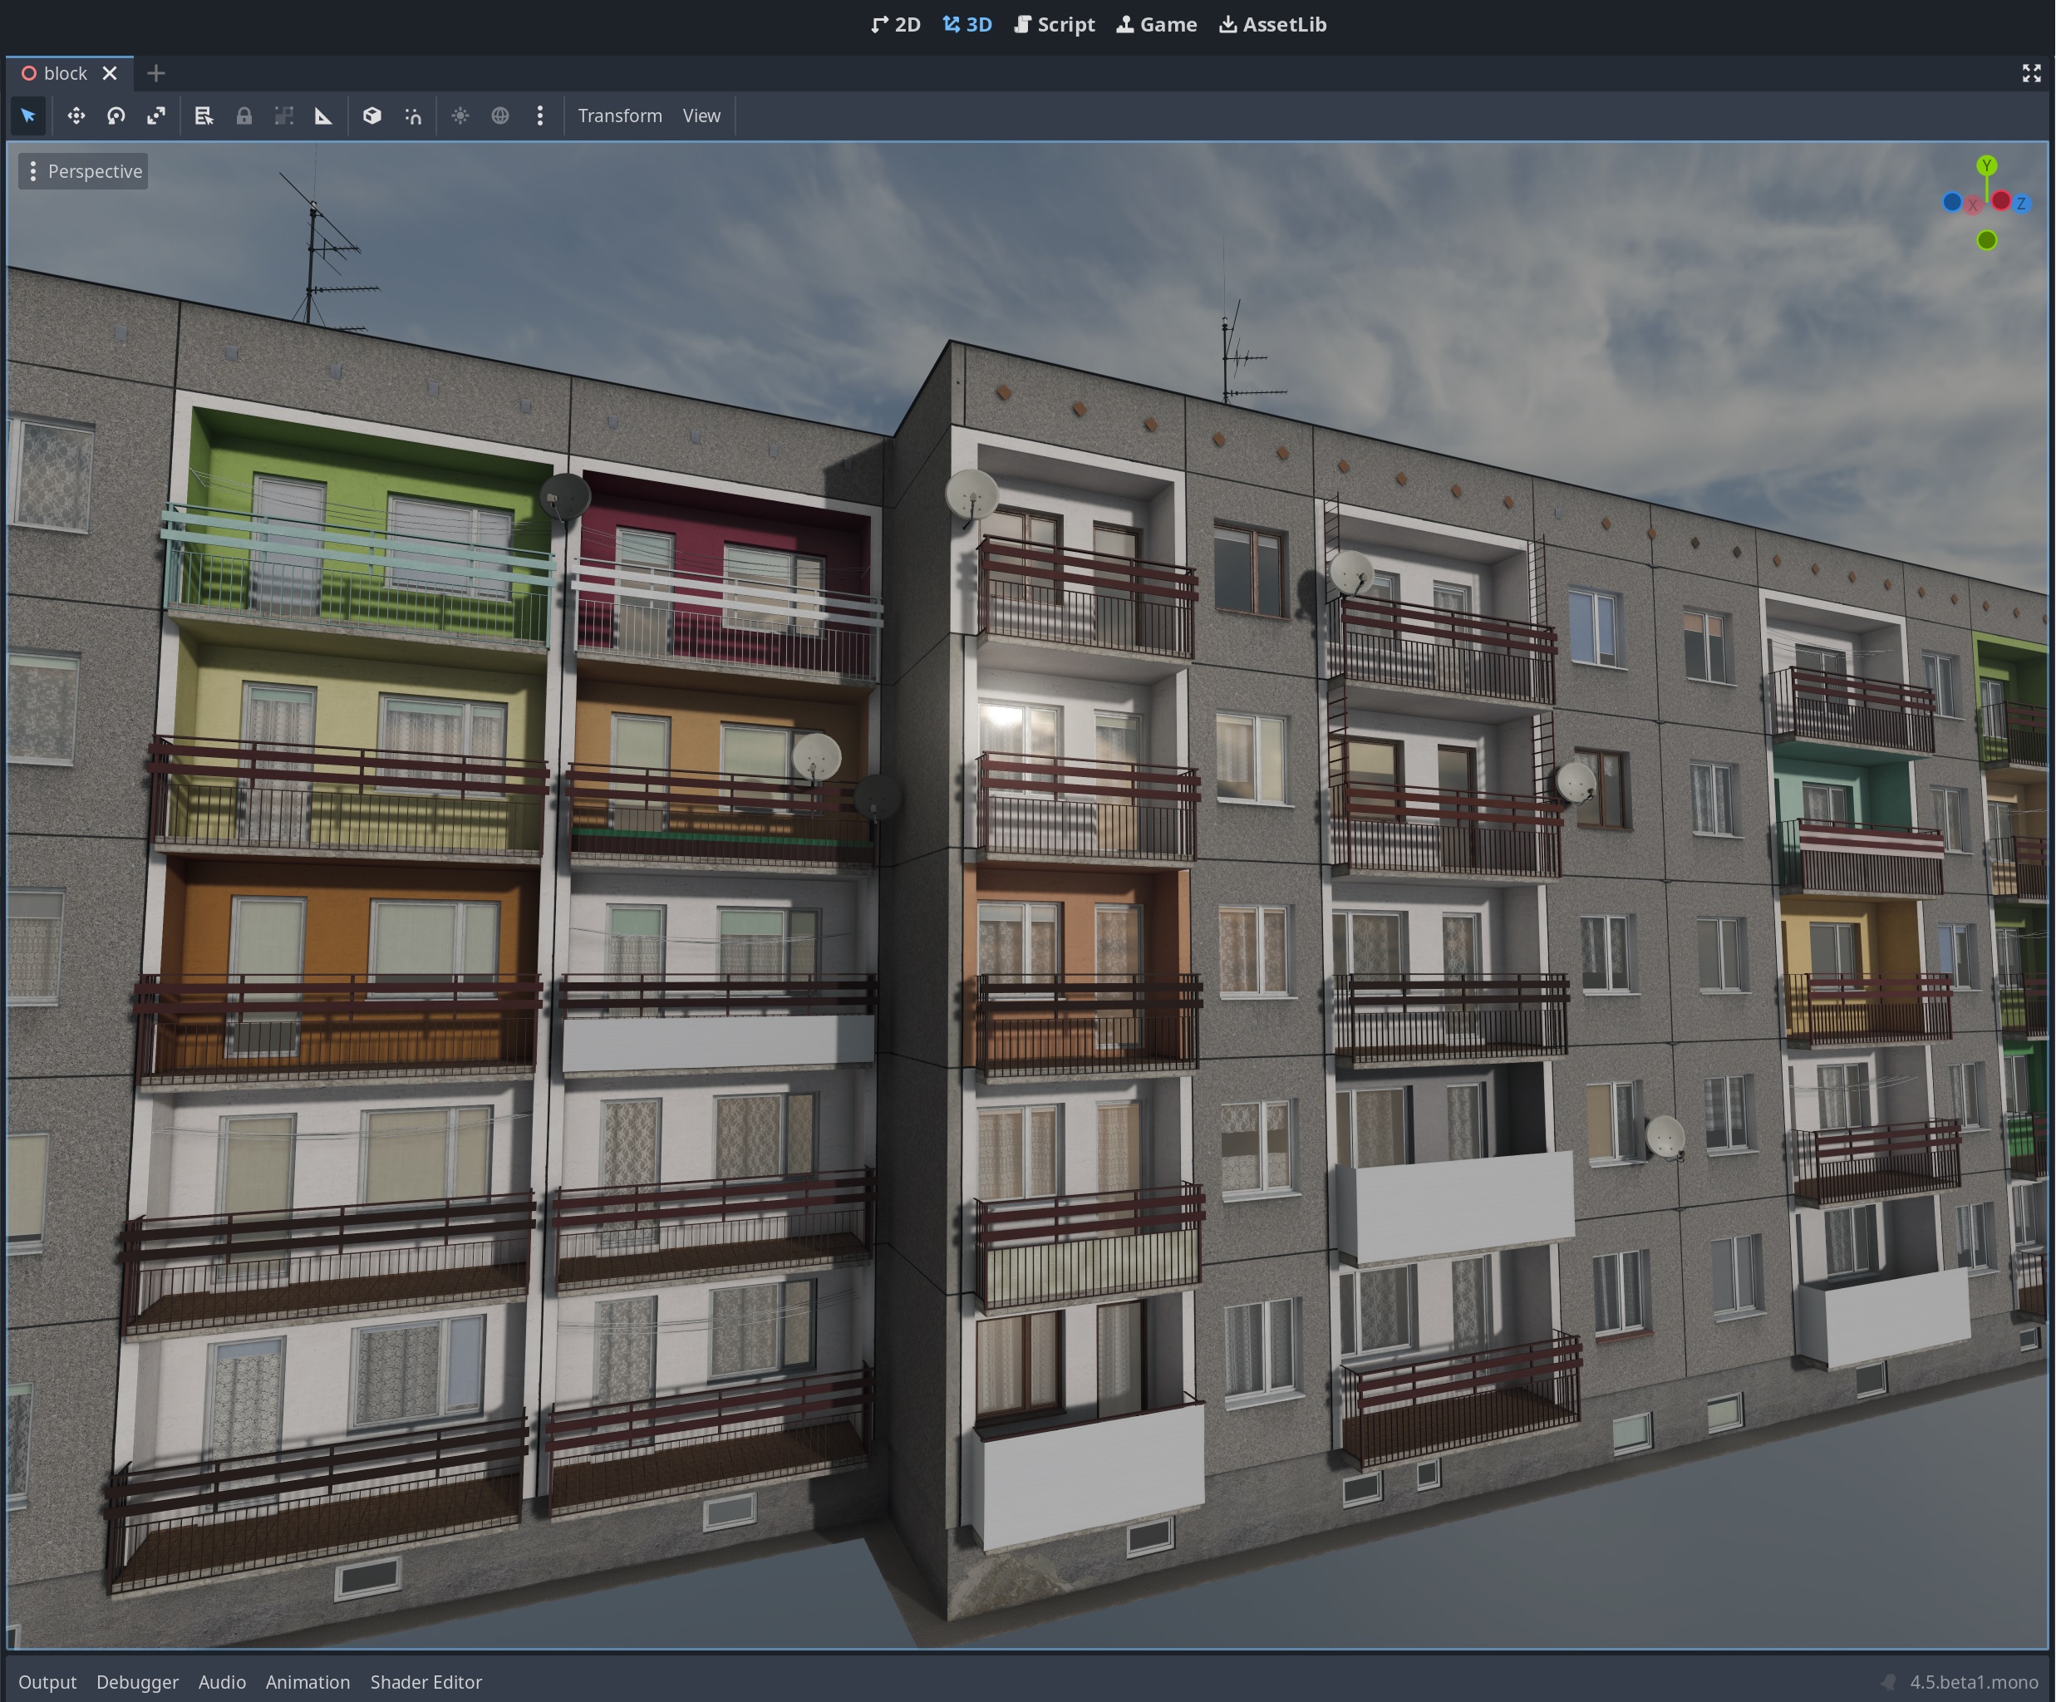The width and height of the screenshot is (2056, 1702).
Task: Open the Perspective viewport options menu
Action: (83, 171)
